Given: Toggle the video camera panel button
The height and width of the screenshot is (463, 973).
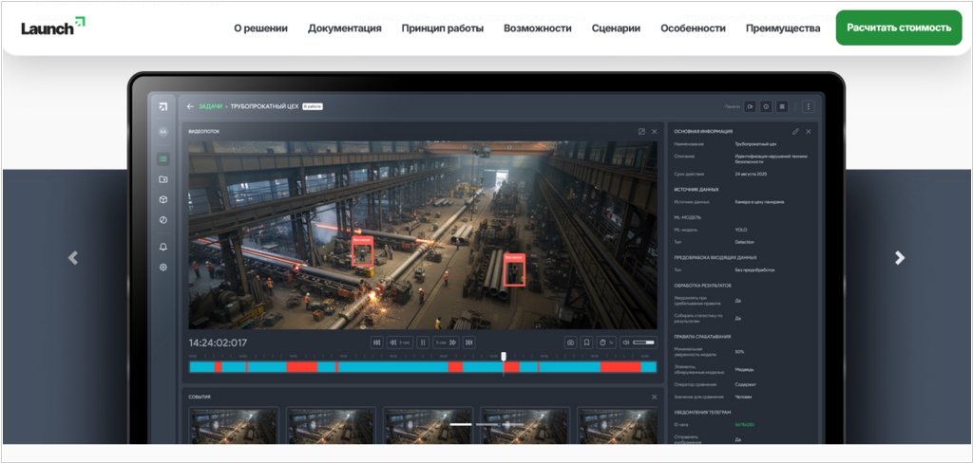Looking at the screenshot, I should pyautogui.click(x=749, y=106).
